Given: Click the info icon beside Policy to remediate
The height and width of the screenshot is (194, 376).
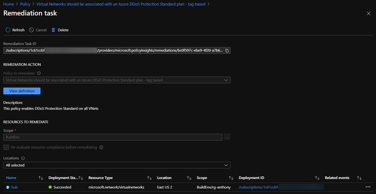Looking at the screenshot, I should pyautogui.click(x=39, y=74).
